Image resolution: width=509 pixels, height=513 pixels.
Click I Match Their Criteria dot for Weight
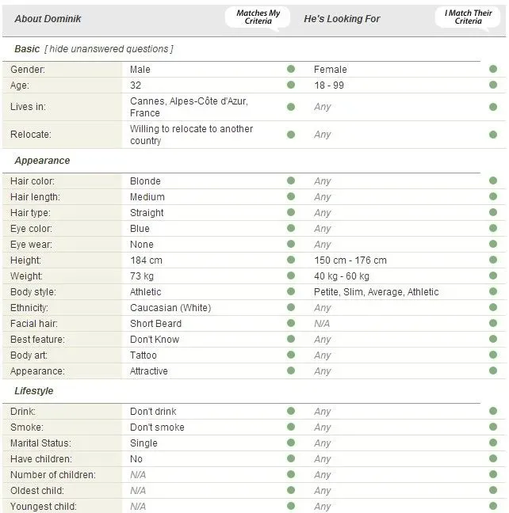493,276
